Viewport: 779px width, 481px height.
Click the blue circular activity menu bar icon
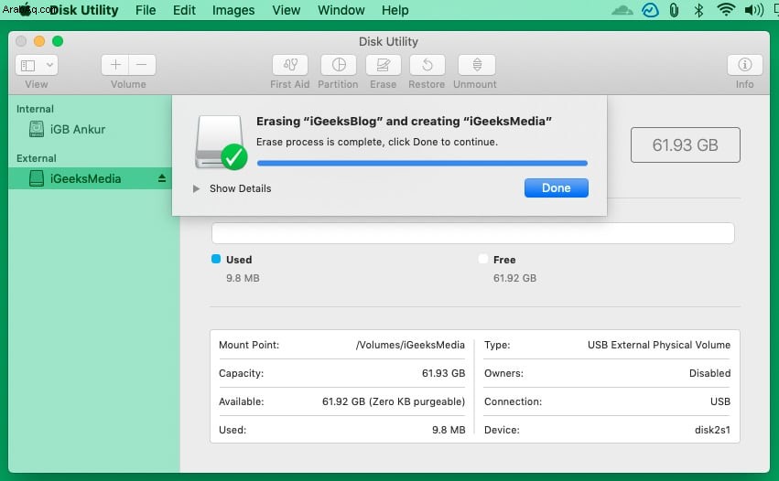coord(650,10)
